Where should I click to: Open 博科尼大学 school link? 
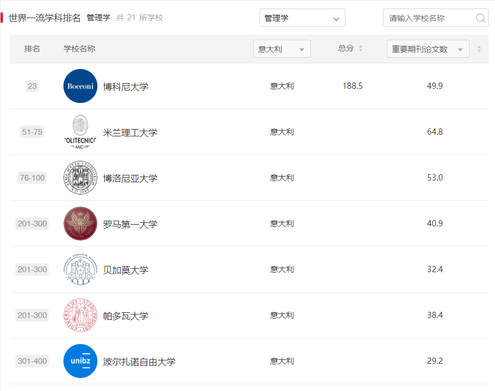126,87
